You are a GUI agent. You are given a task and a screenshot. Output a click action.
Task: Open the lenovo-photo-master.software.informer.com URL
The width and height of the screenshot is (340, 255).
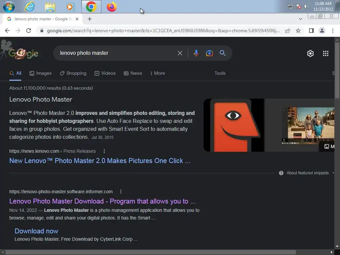click(61, 192)
